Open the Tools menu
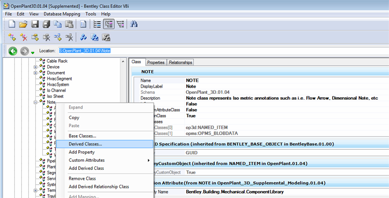This screenshot has height=198, width=389. click(x=91, y=14)
